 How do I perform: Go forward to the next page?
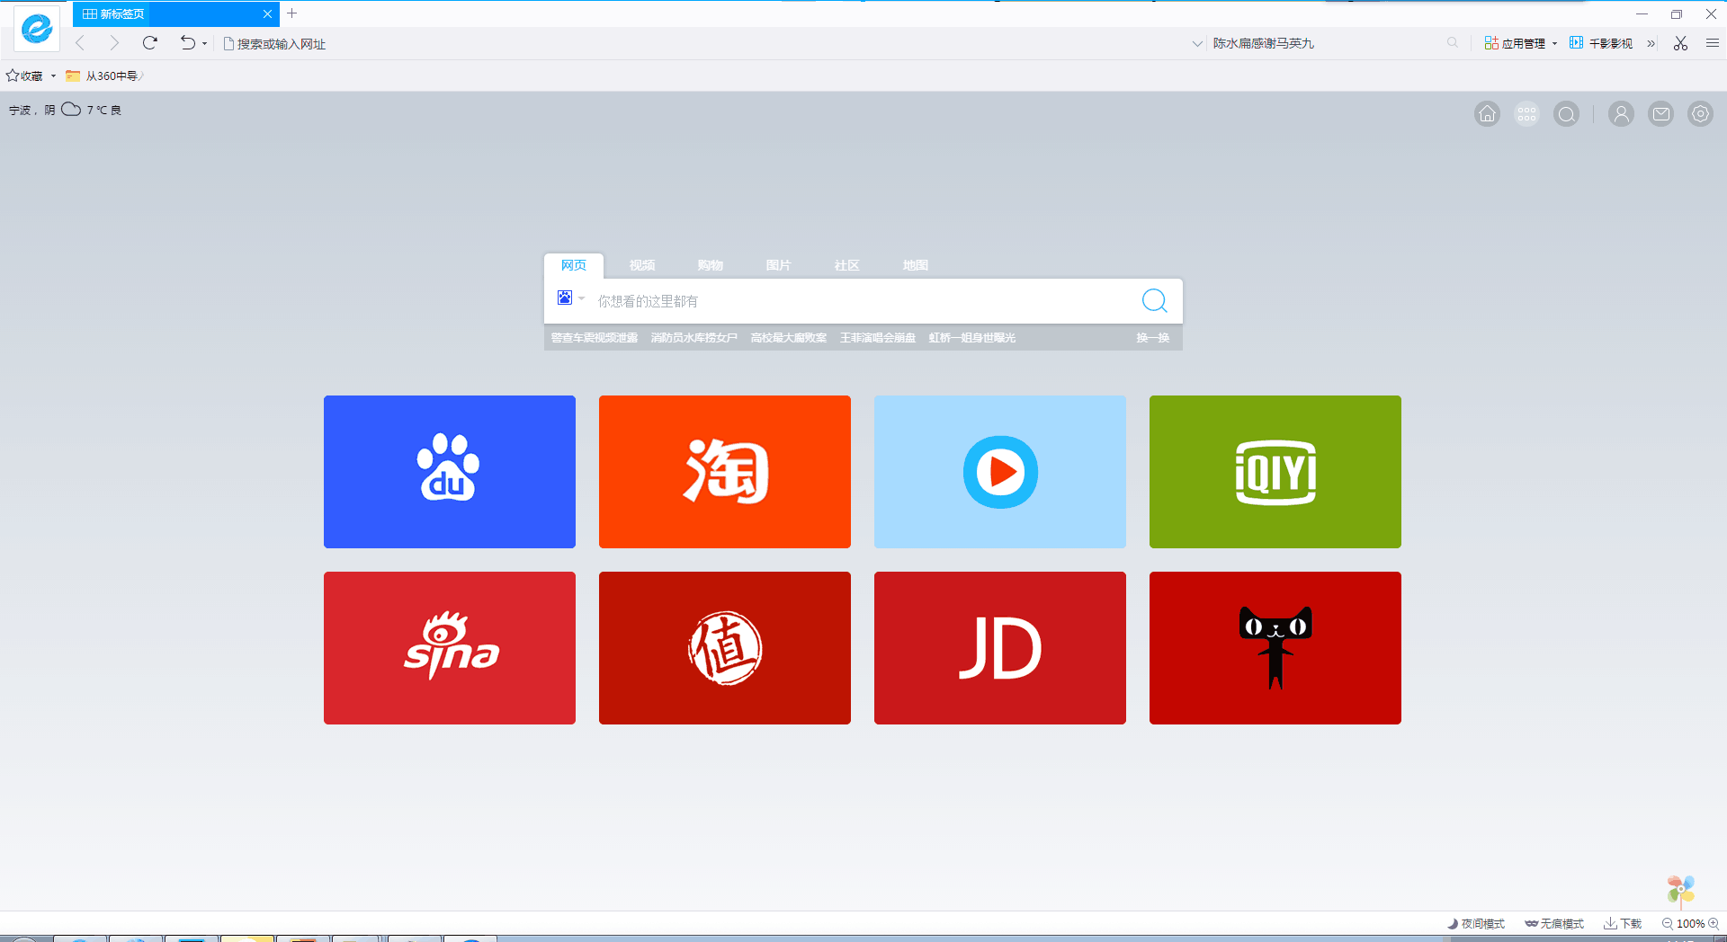point(113,43)
